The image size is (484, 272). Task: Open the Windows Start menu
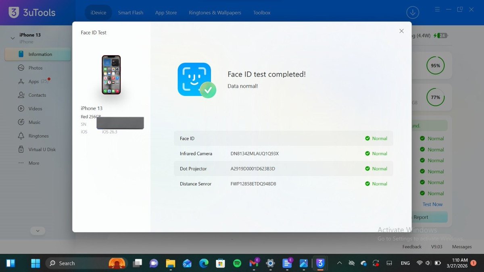click(35, 263)
